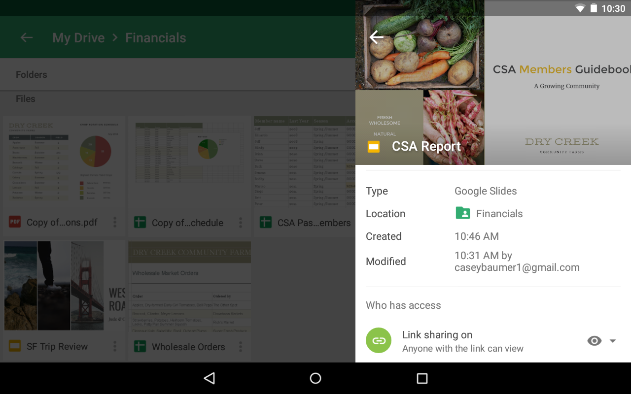631x394 pixels.
Task: Go to My Drive in the breadcrumb
Action: [x=78, y=38]
